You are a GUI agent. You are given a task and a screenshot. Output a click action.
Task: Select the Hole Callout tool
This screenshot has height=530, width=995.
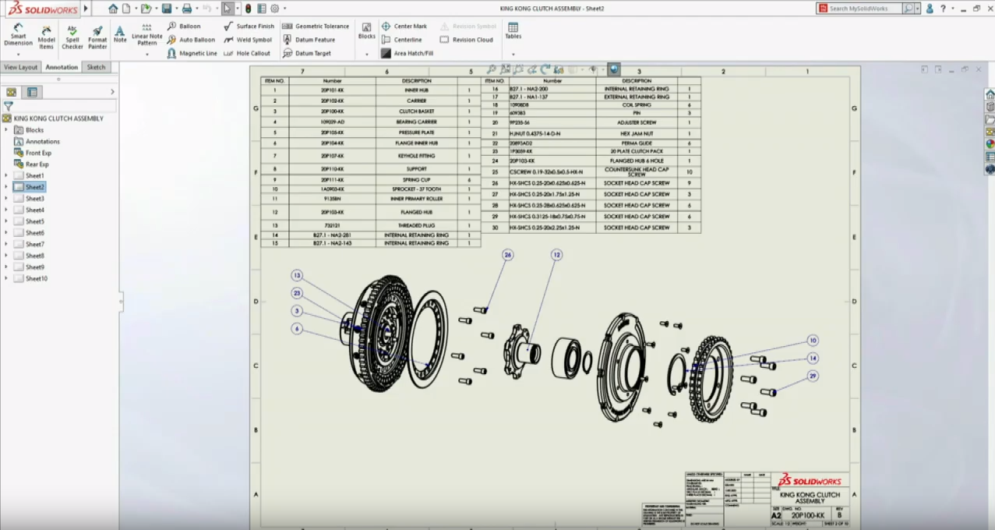coord(247,54)
